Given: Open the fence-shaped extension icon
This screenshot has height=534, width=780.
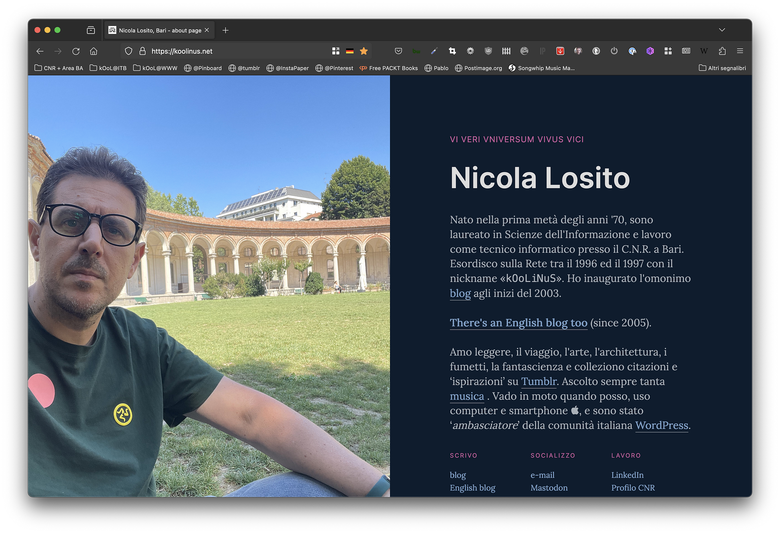Looking at the screenshot, I should pyautogui.click(x=506, y=51).
